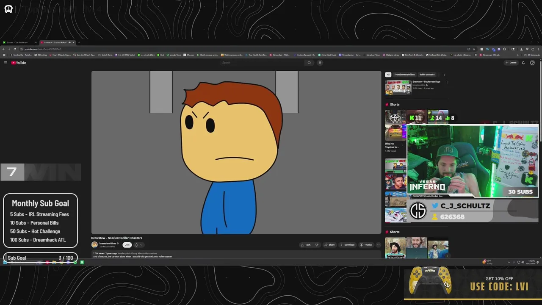Open the YouTube account avatar menu
Viewport: 542px width, 305px height.
tap(533, 63)
